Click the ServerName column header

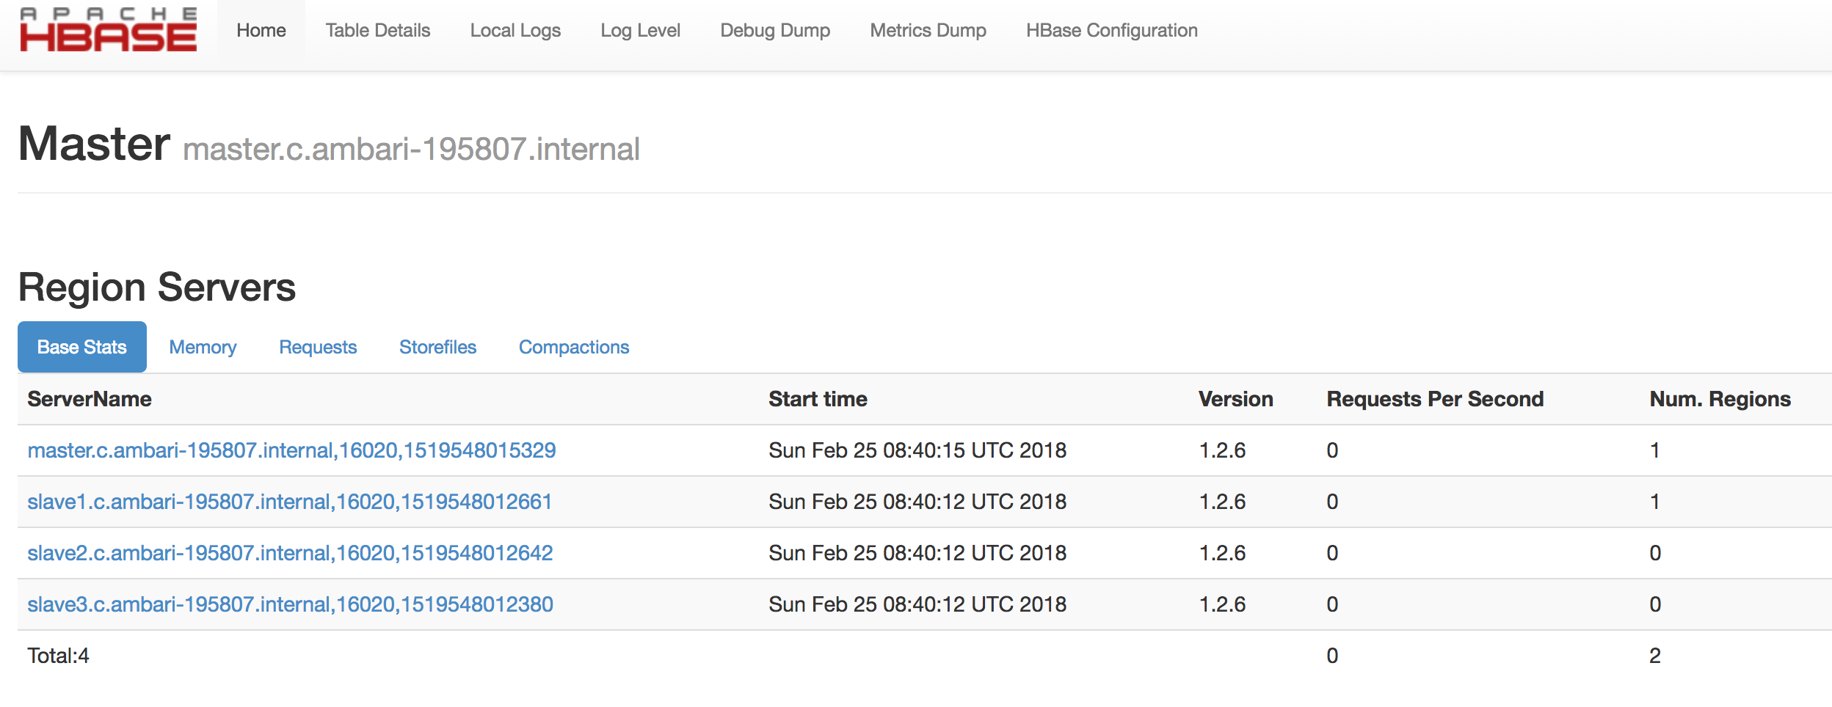coord(90,399)
